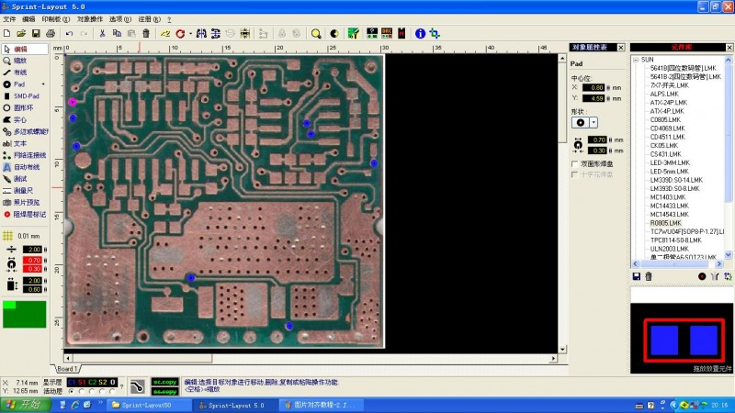The image size is (735, 413).
Task: Open the 文件 (File) menu
Action: [x=9, y=18]
